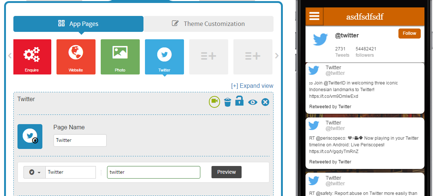Show next page tiles with right arrow
This screenshot has width=433, height=196.
[x=277, y=56]
